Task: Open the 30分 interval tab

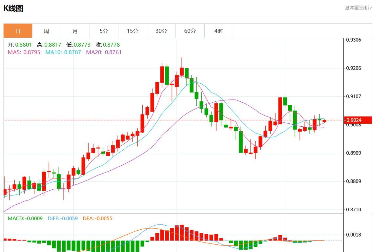Action: tap(161, 31)
